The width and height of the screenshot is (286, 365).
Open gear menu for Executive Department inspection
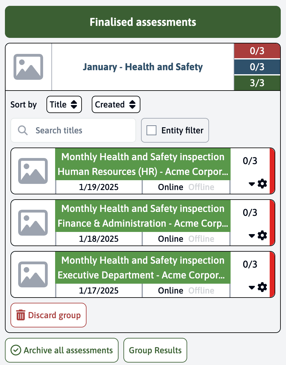(x=262, y=287)
